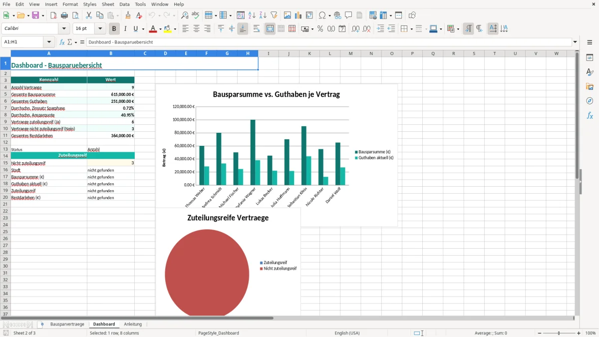Screen dimensions: 599x337
Task: Click the AutoFilter funnel icon
Action: point(274,15)
